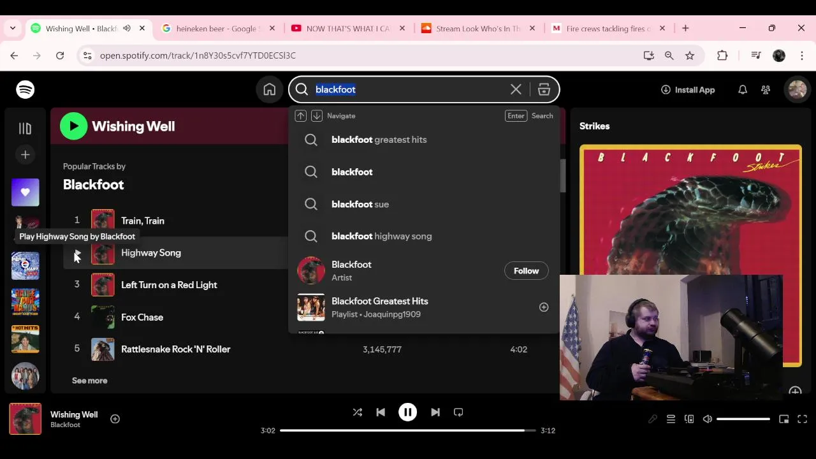Click Install App
This screenshot has width=816, height=459.
[x=688, y=90]
